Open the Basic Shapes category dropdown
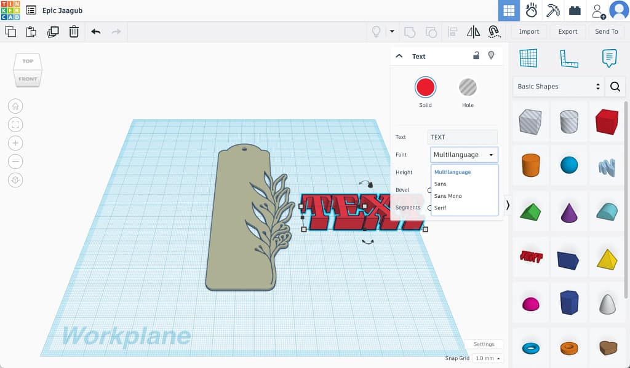630x368 pixels. [x=559, y=87]
